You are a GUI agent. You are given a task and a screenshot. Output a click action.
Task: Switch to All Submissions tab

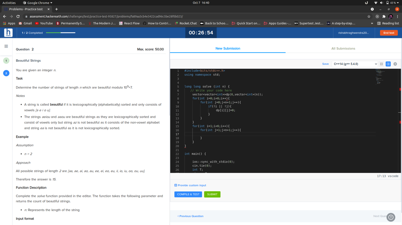343,48
